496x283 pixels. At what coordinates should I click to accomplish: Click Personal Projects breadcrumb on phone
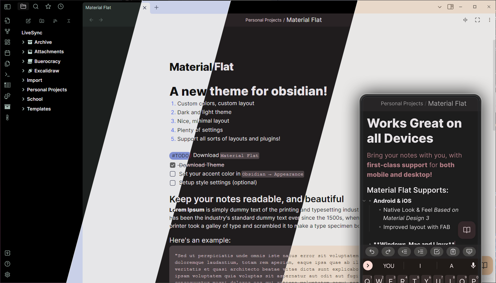(x=402, y=103)
